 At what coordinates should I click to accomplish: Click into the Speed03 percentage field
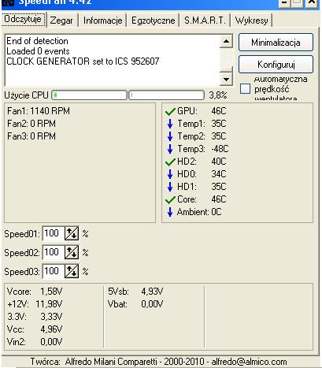coord(54,271)
